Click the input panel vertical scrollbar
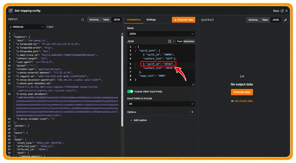The width and height of the screenshot is (296, 163). 122,81
